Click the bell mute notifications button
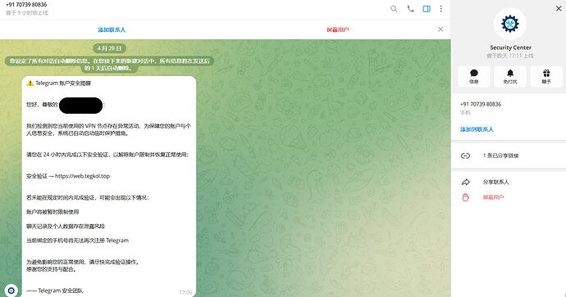The image size is (566, 297). pyautogui.click(x=510, y=76)
